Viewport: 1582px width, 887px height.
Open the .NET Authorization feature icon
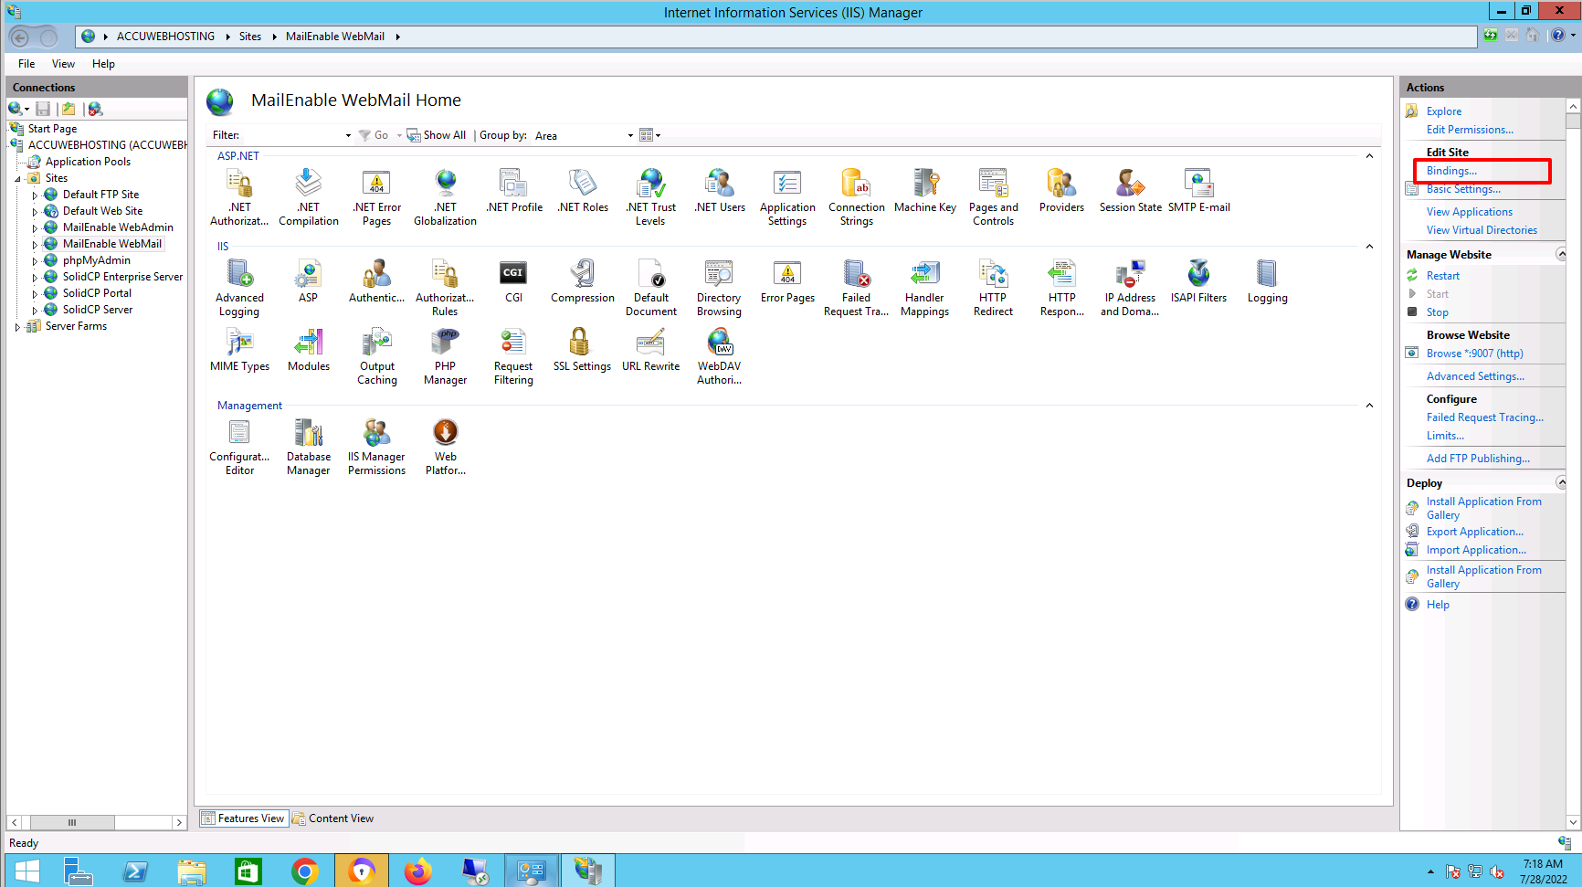(x=239, y=196)
